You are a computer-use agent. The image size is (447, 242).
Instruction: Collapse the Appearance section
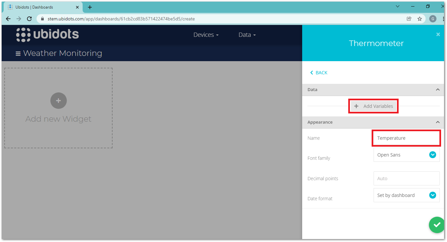coord(437,122)
